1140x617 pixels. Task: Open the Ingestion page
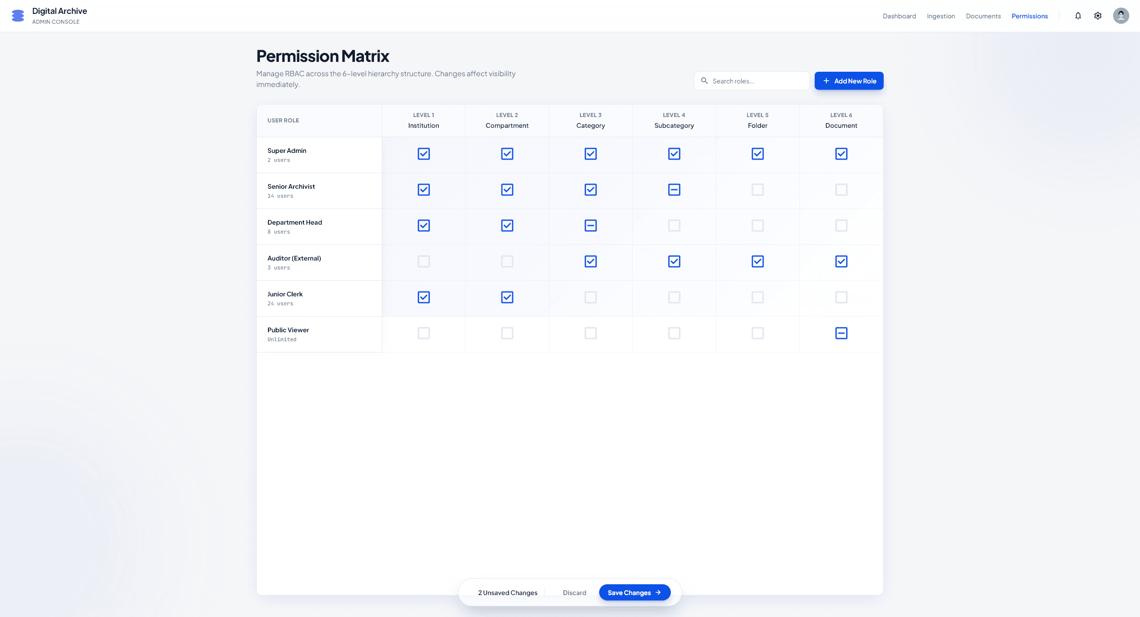click(x=941, y=16)
